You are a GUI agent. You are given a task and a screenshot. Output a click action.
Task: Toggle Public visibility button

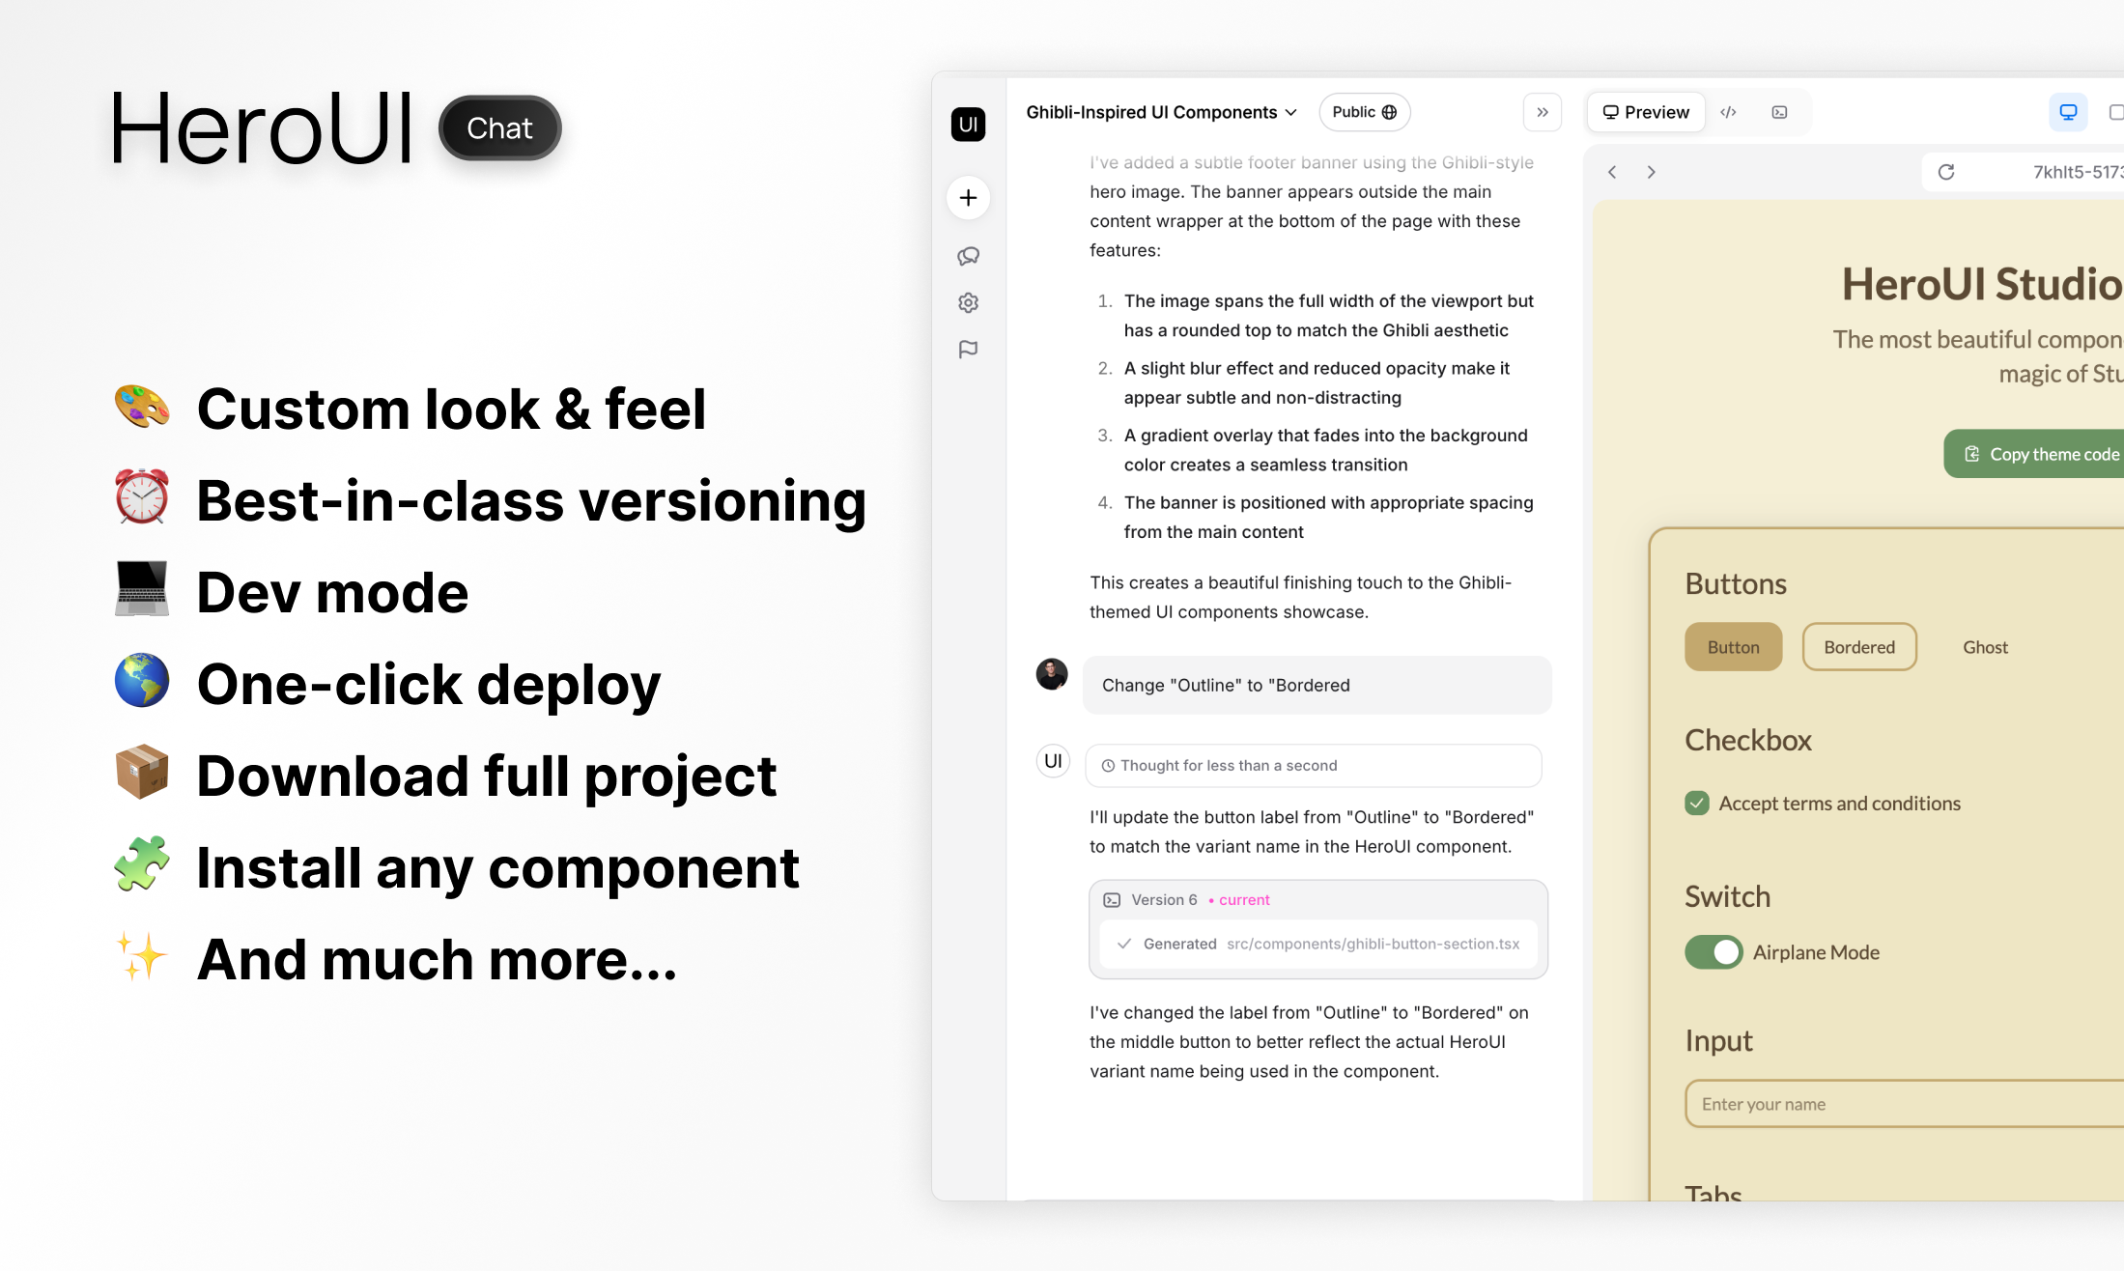1364,112
